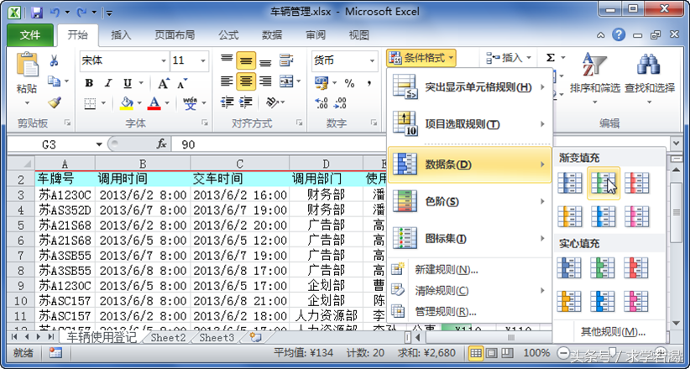Click the Cut scissors icon
Image resolution: width=690 pixels, height=369 pixels.
pos(54,60)
